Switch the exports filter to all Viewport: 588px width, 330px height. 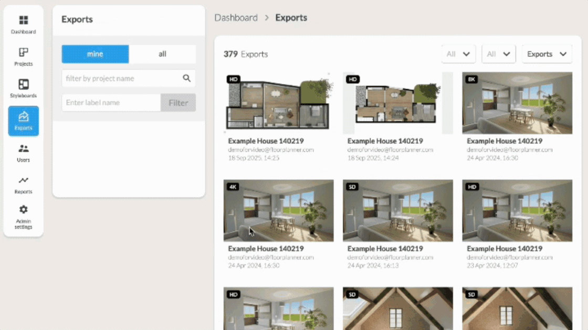pyautogui.click(x=162, y=54)
